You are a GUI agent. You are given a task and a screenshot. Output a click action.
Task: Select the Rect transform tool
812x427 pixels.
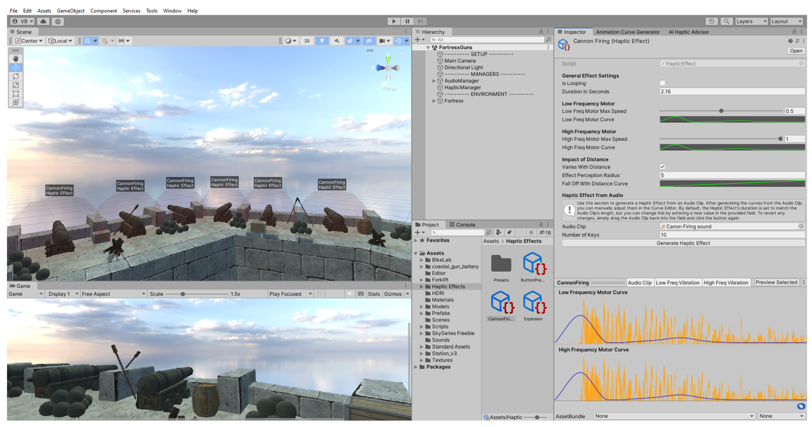click(15, 94)
